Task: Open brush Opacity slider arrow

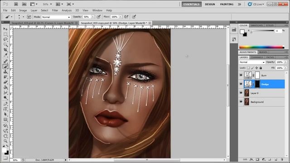Action: (92, 17)
